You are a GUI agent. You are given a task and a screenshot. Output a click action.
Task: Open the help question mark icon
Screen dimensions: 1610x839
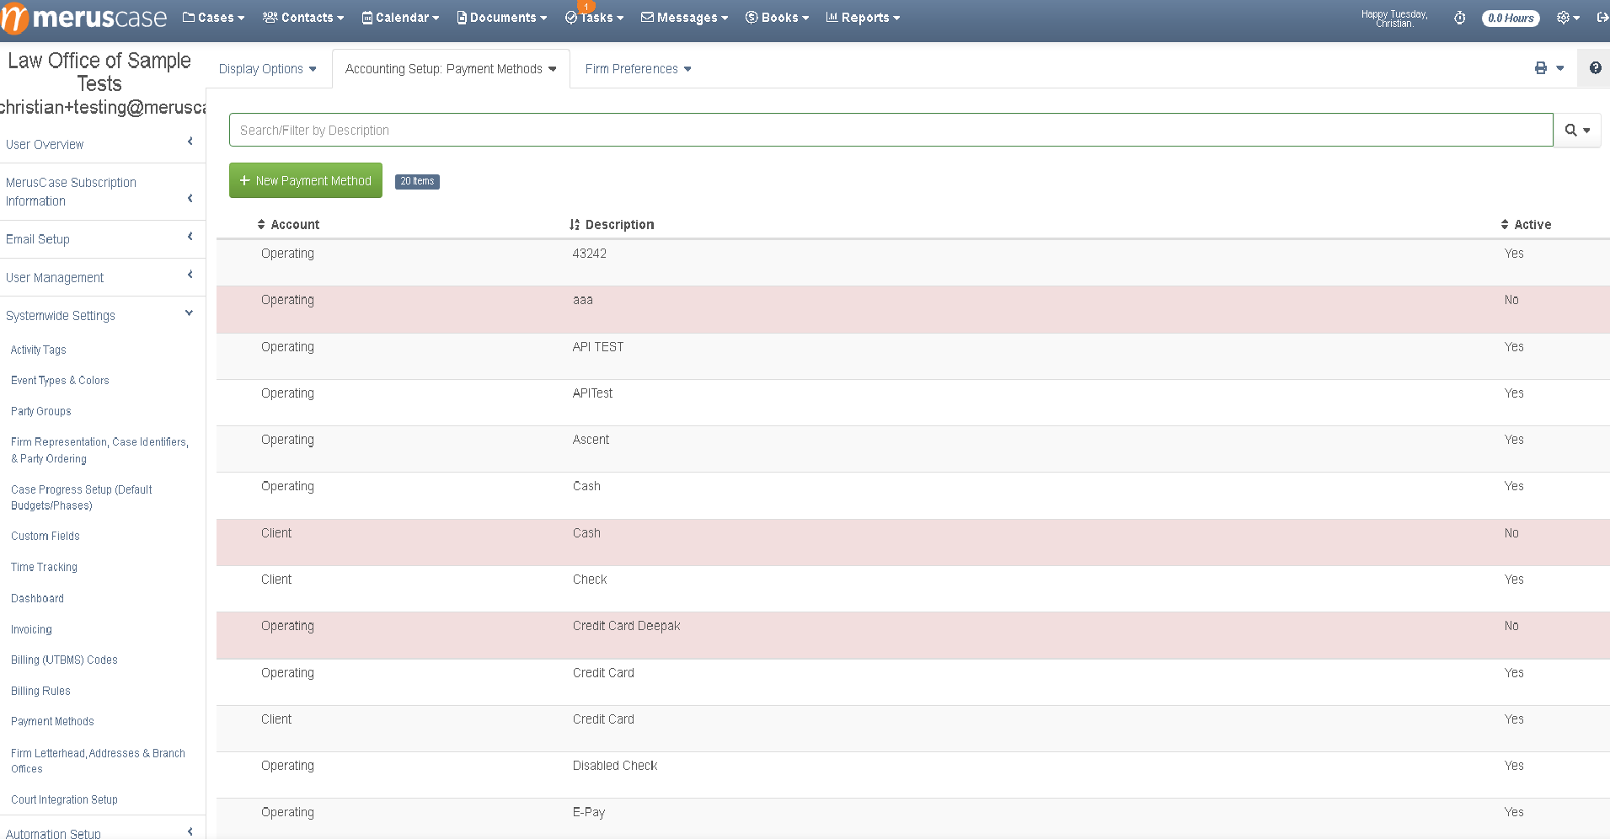[1595, 68]
